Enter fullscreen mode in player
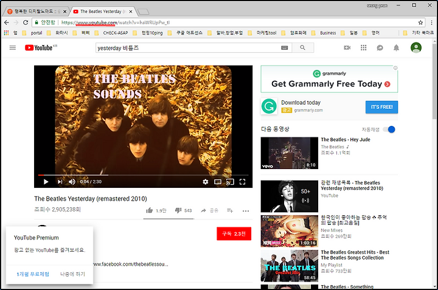The width and height of the screenshot is (438, 290). click(243, 182)
